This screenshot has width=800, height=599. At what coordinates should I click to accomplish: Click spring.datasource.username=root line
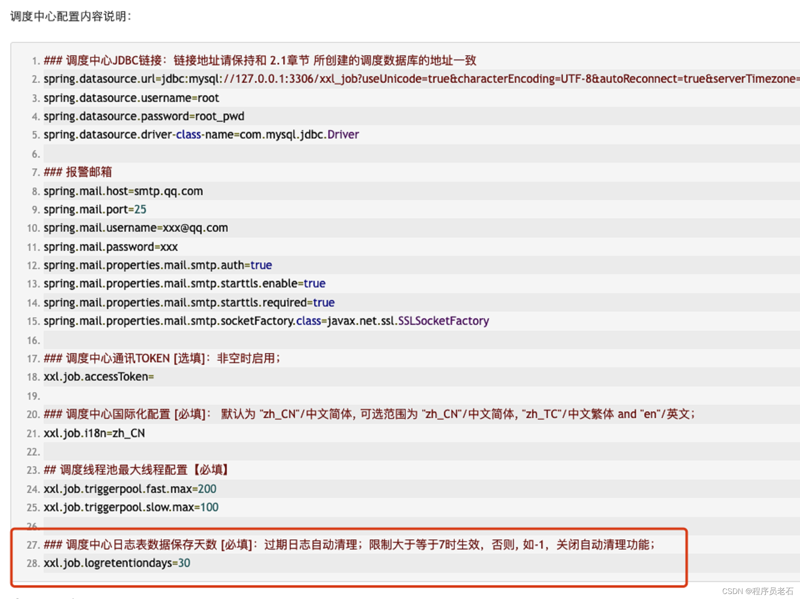pos(131,98)
